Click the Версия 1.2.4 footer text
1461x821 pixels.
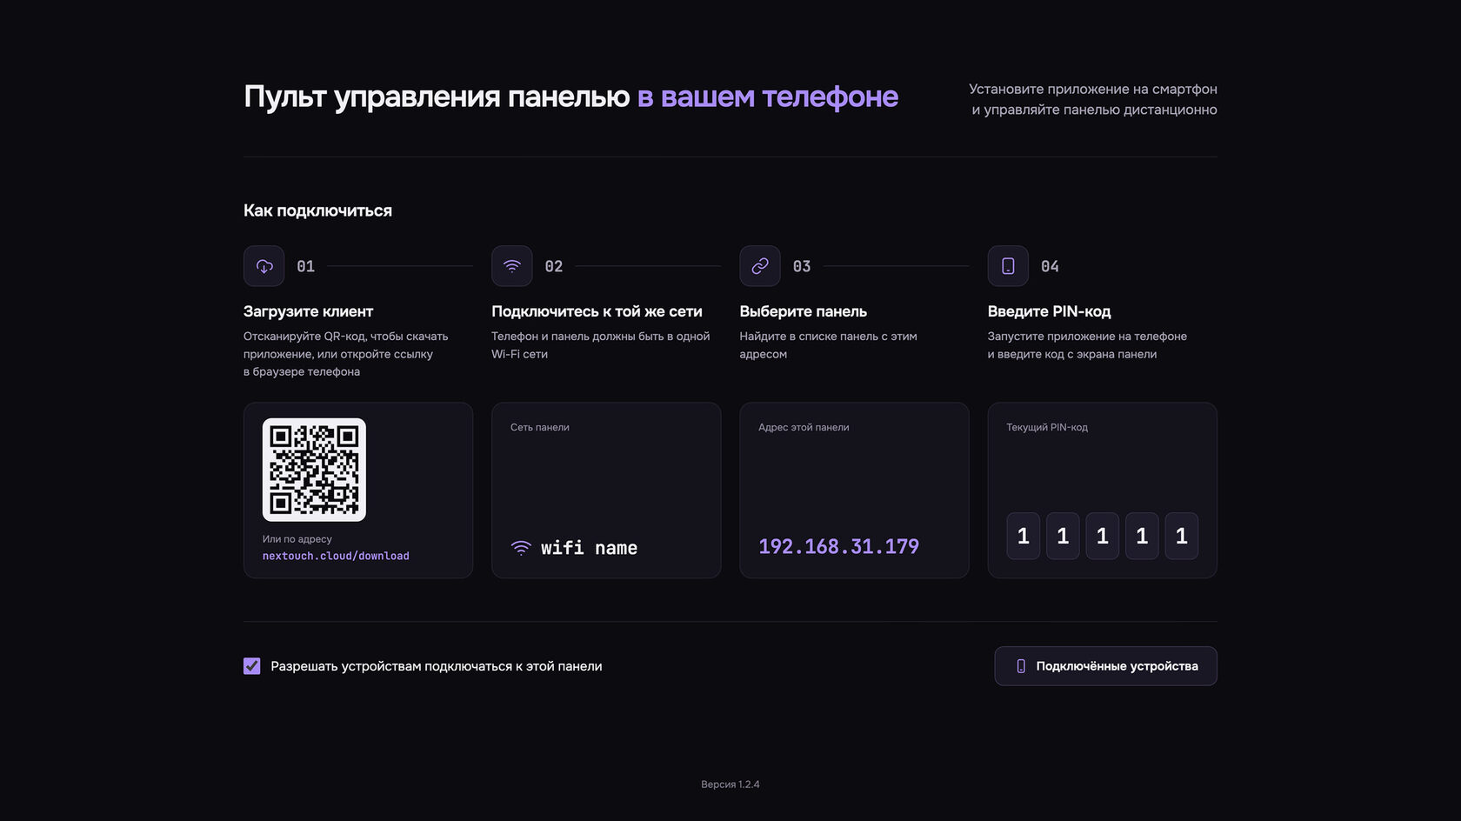click(730, 784)
